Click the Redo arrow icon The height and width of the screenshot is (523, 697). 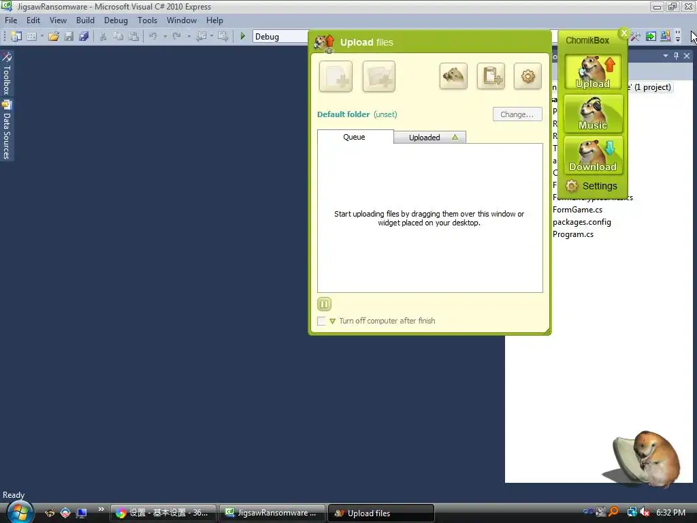177,37
